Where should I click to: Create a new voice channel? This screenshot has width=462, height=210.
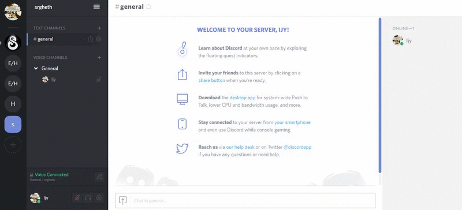(99, 58)
